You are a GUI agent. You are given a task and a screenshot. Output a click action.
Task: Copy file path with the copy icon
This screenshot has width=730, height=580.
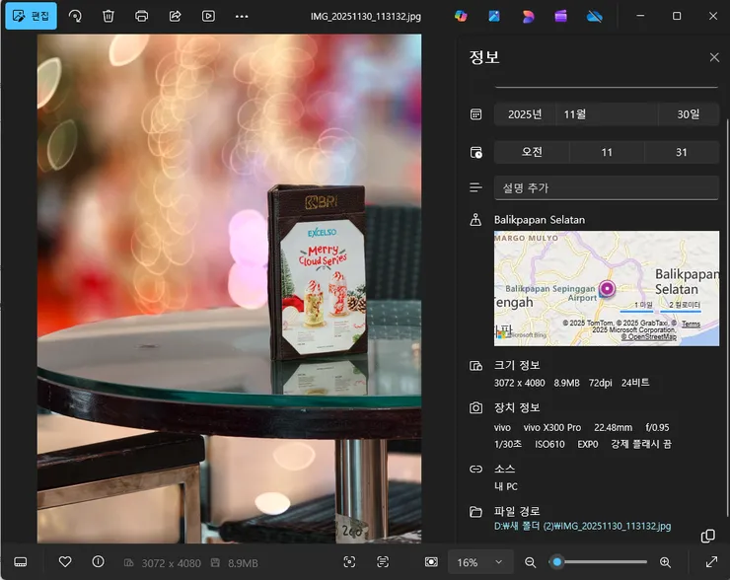707,536
